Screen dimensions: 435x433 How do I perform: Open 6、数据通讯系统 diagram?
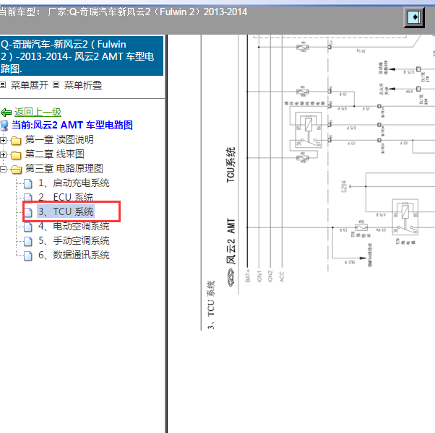click(x=74, y=255)
